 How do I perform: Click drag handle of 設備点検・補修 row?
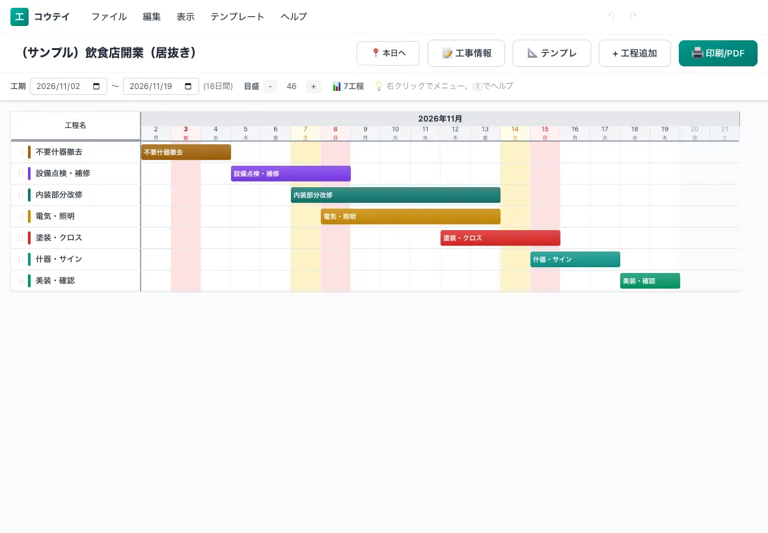pos(21,174)
